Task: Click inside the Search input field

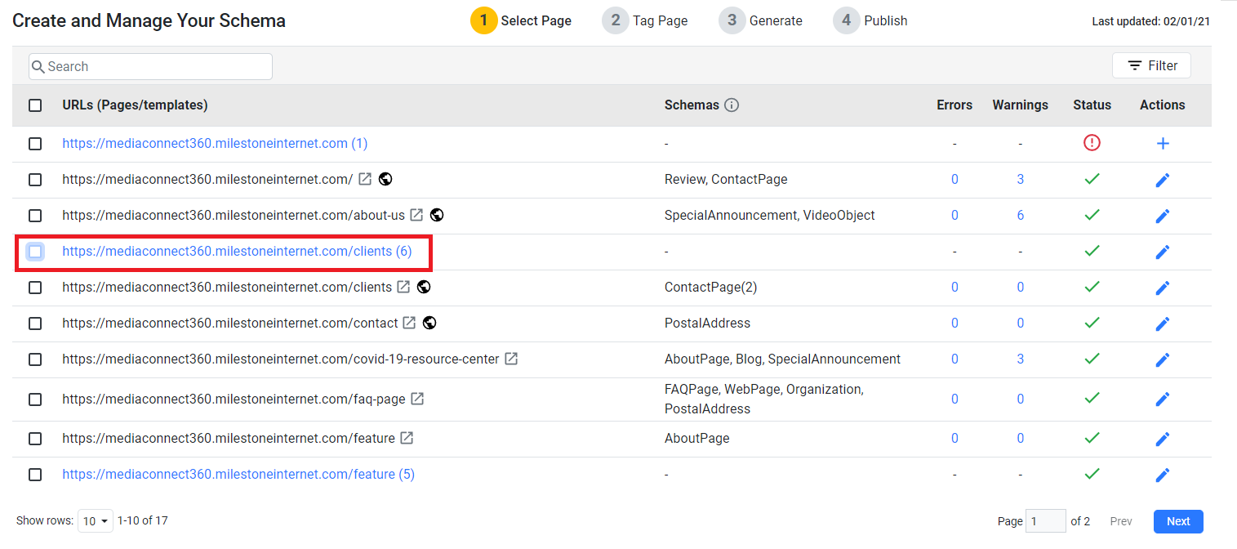Action: pyautogui.click(x=150, y=65)
